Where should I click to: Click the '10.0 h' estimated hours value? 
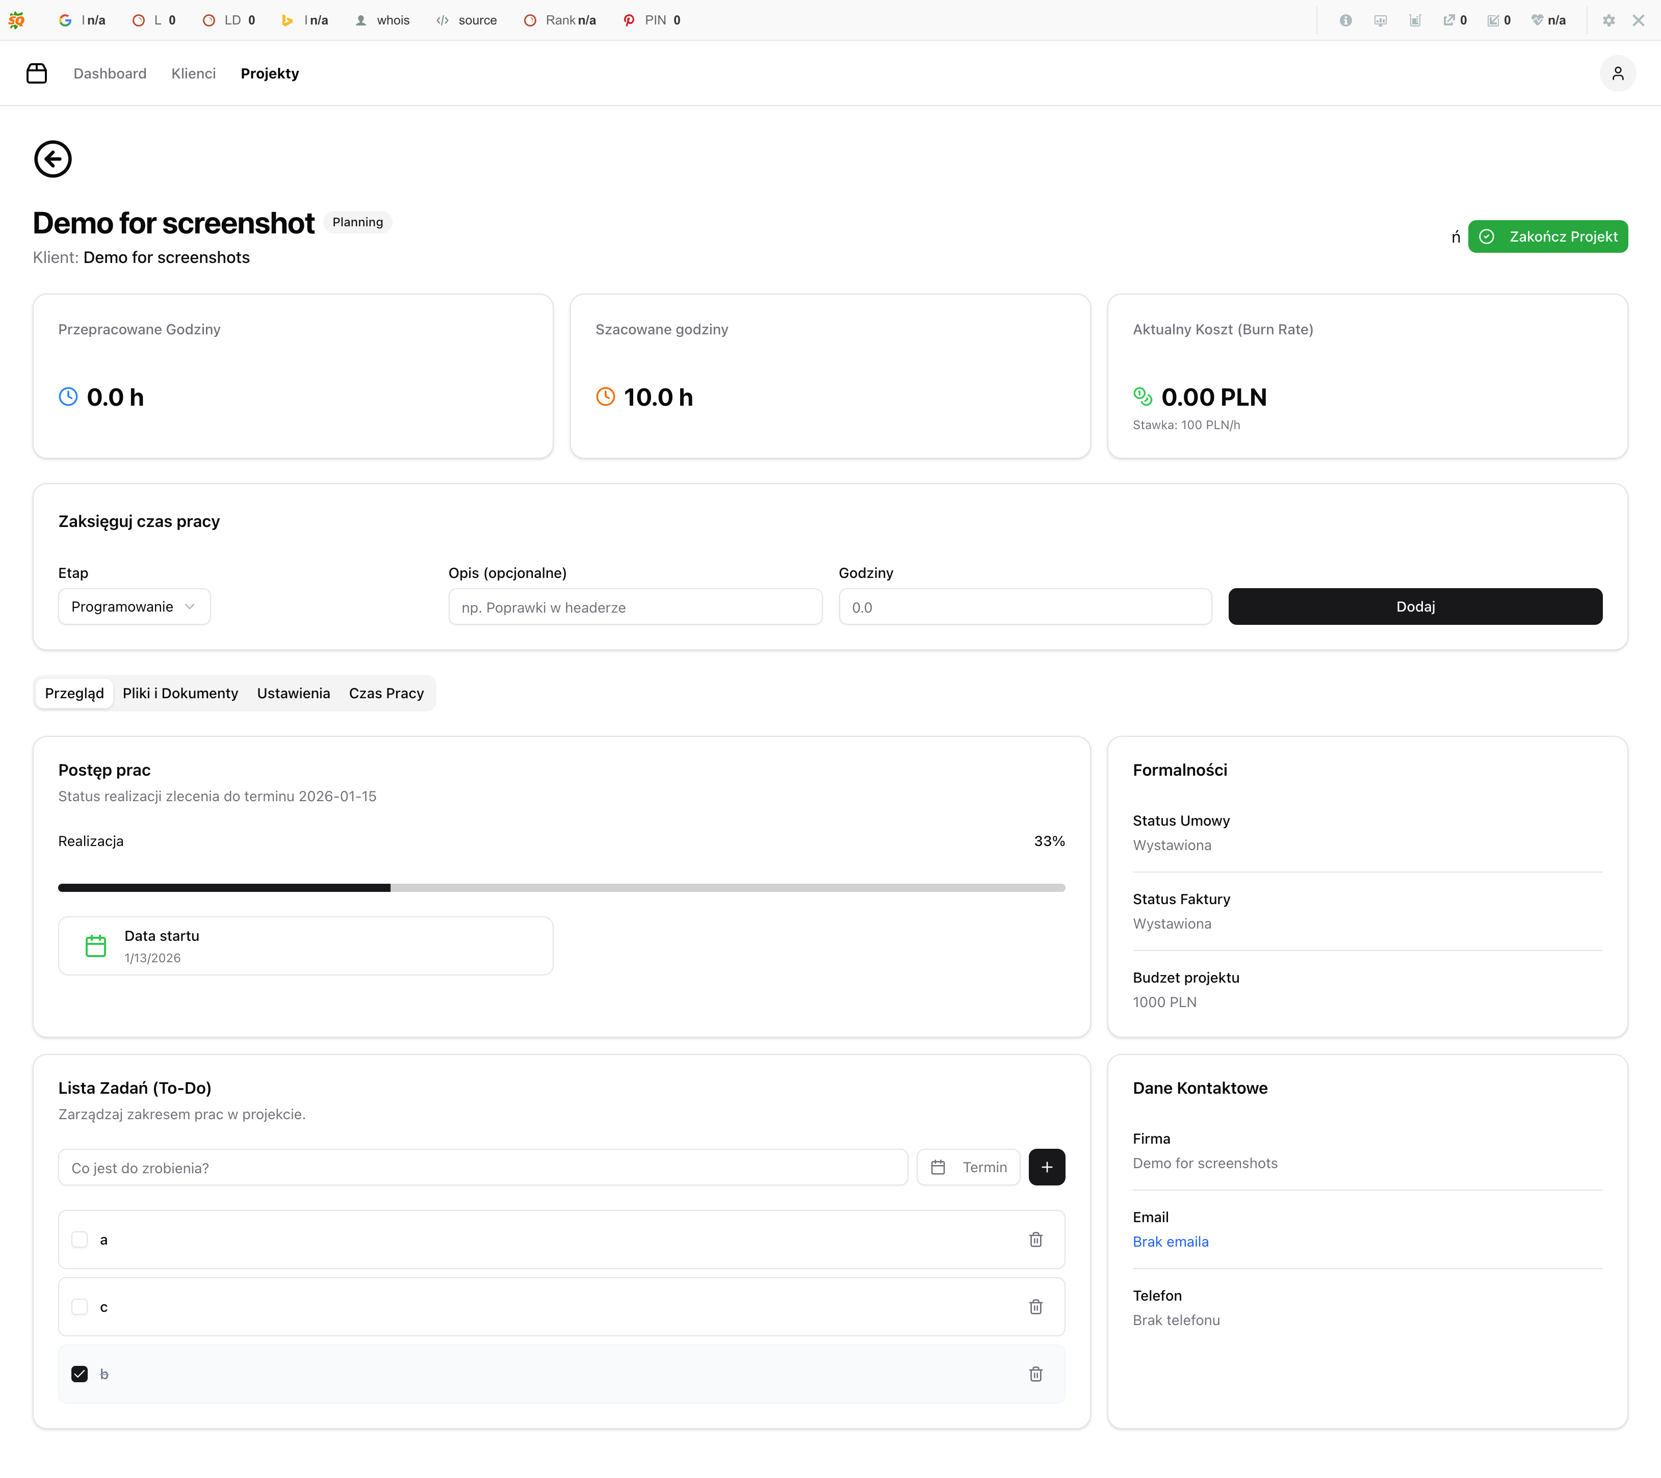(x=658, y=398)
